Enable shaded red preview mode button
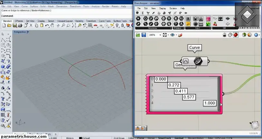Screen dimensions: 262x139 pos(236,35)
